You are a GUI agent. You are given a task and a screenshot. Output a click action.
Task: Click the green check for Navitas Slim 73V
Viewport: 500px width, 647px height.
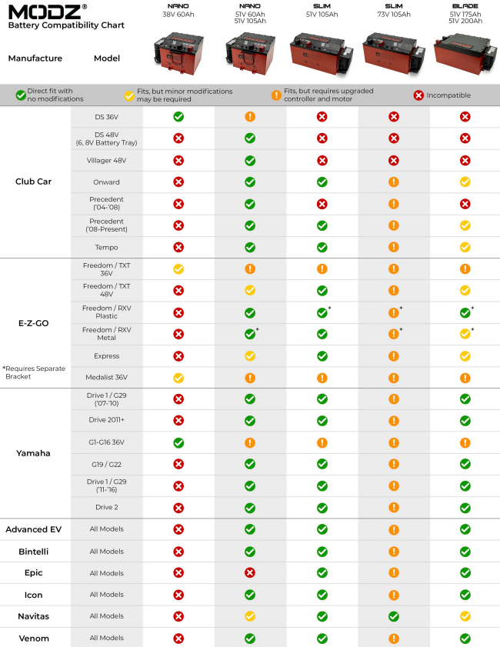point(394,616)
